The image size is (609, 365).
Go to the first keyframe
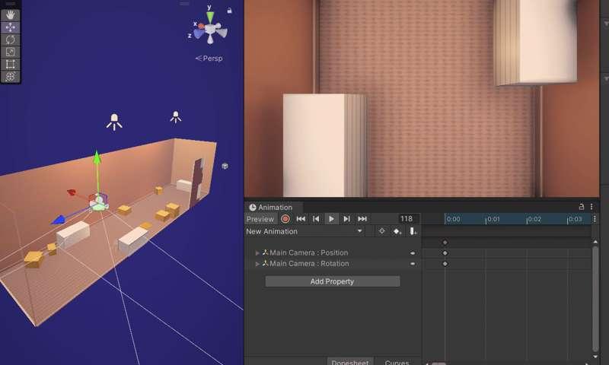tap(301, 219)
